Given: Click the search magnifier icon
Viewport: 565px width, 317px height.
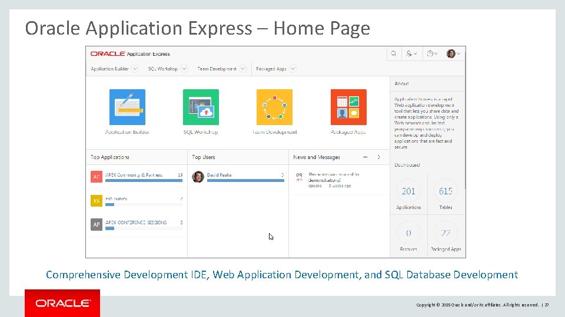Looking at the screenshot, I should pos(394,53).
